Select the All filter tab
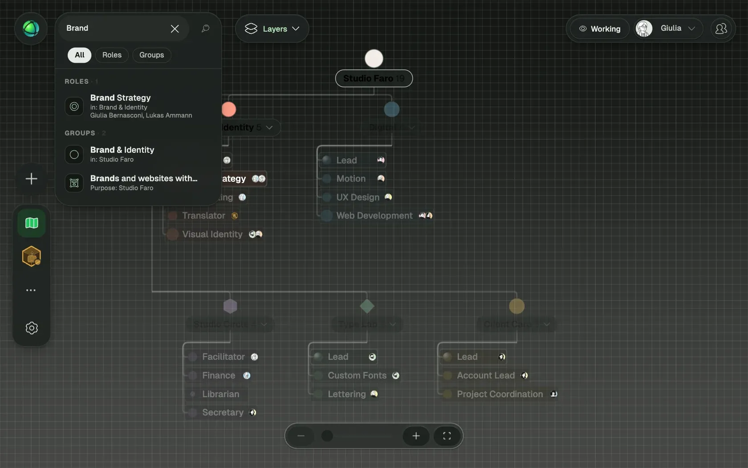The image size is (748, 468). (79, 55)
